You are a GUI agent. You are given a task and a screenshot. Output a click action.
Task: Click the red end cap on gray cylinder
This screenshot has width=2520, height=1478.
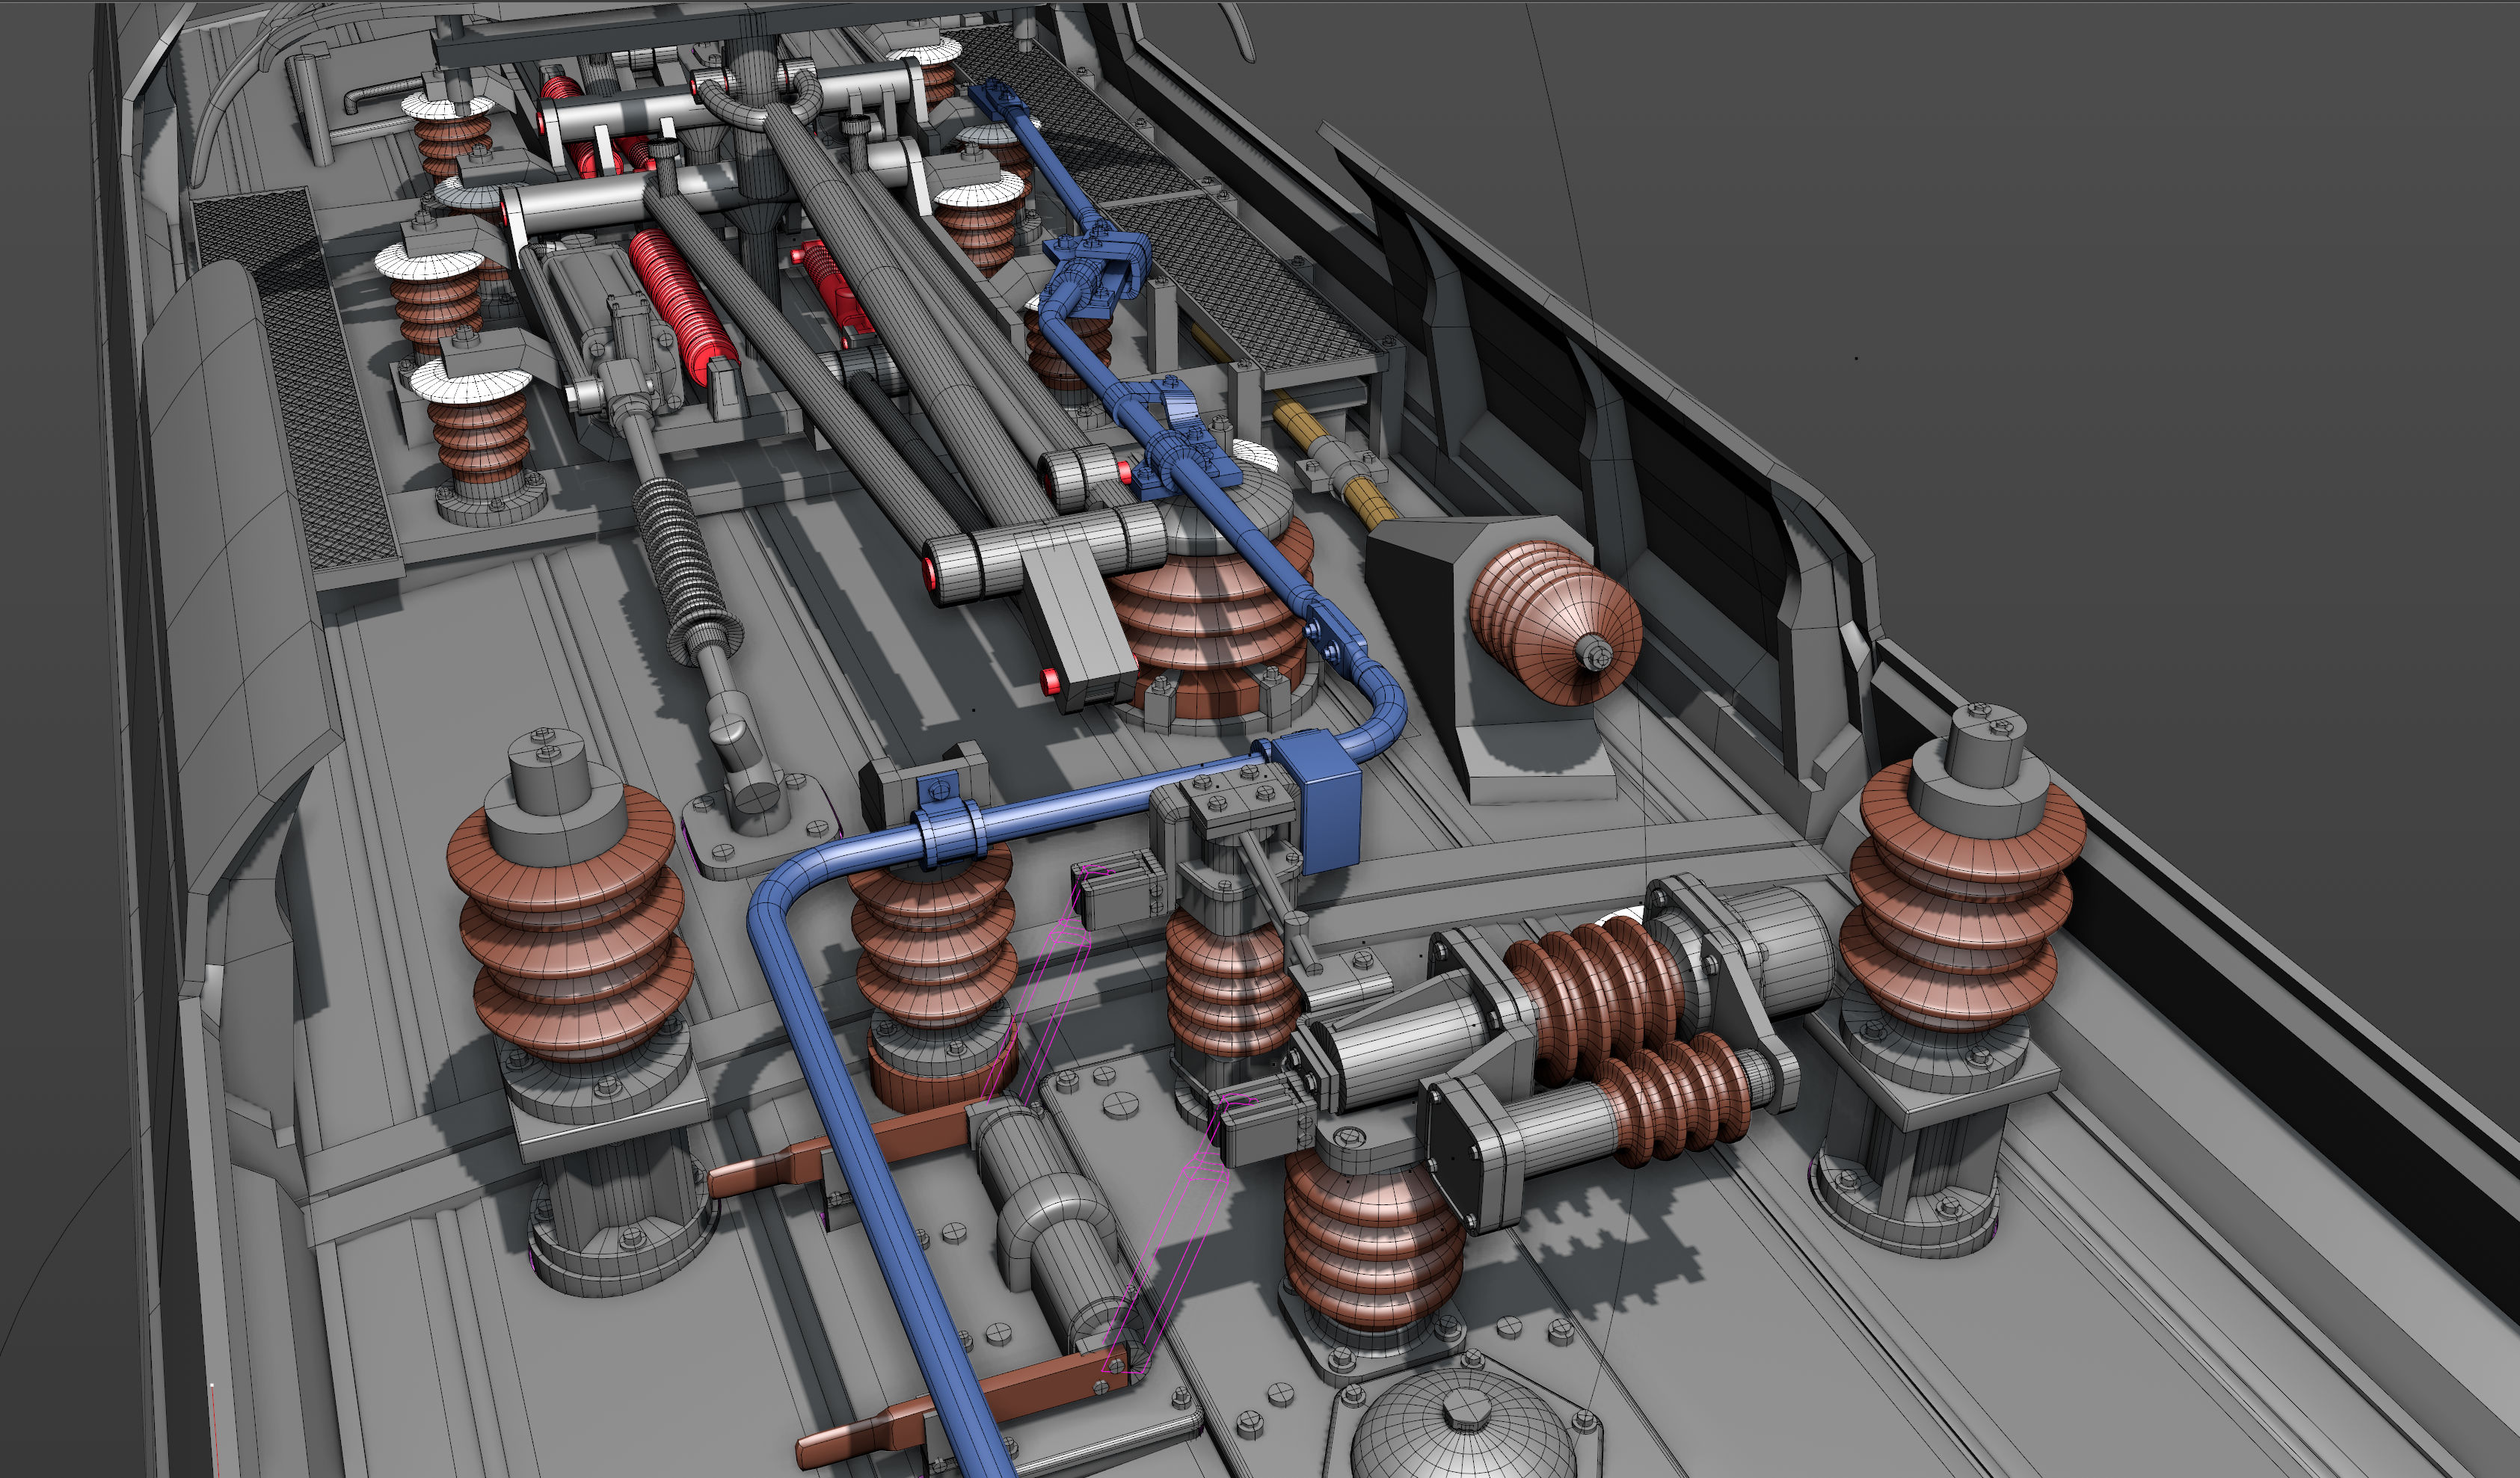pyautogui.click(x=929, y=574)
